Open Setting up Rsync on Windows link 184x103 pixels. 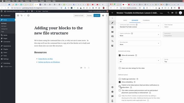coord(49,62)
